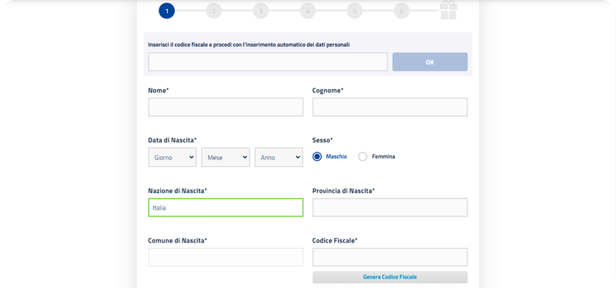616x288 pixels.
Task: Click the gift box icon at end of steps
Action: pyautogui.click(x=448, y=10)
